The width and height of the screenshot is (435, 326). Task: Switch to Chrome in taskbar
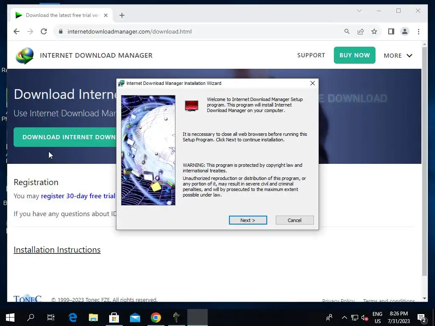(155, 318)
